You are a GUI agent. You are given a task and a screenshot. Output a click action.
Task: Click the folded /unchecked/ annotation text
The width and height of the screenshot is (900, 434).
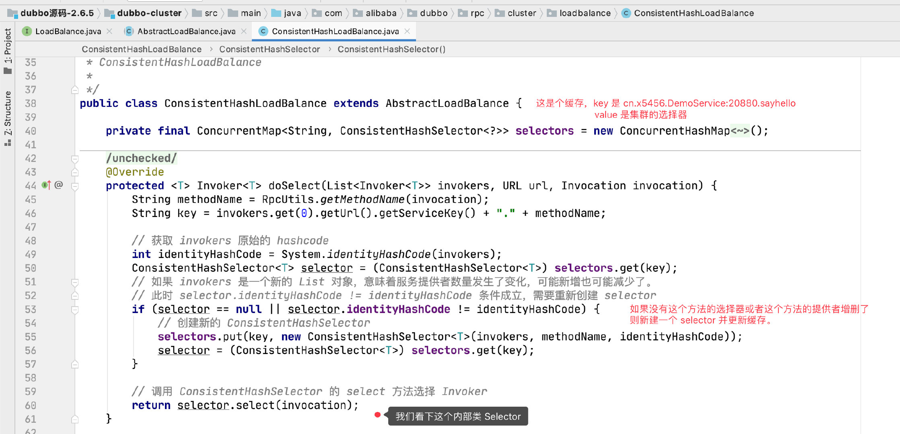tap(141, 158)
